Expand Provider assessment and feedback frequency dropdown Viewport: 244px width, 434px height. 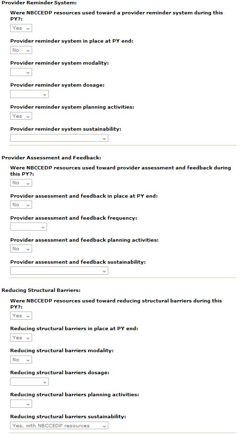pyautogui.click(x=29, y=227)
